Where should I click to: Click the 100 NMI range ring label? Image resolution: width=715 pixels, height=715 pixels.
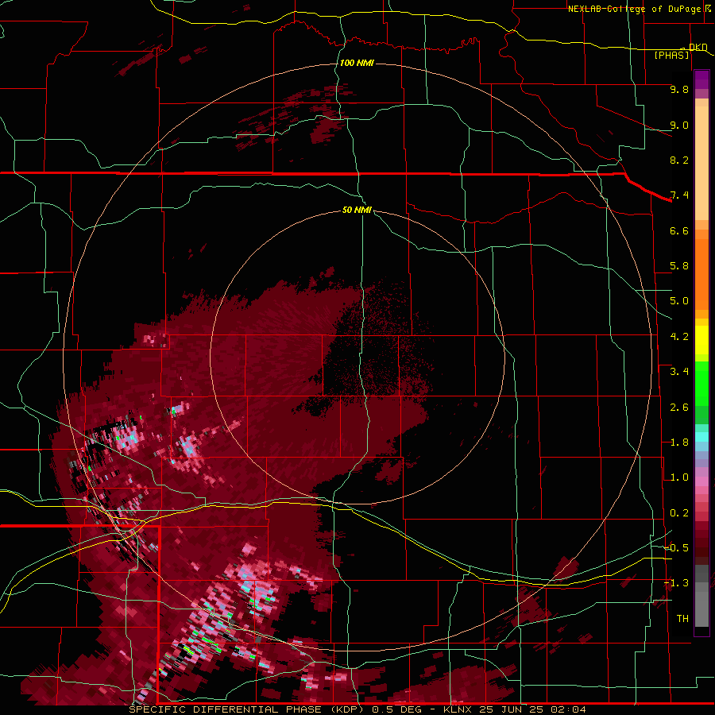357,63
